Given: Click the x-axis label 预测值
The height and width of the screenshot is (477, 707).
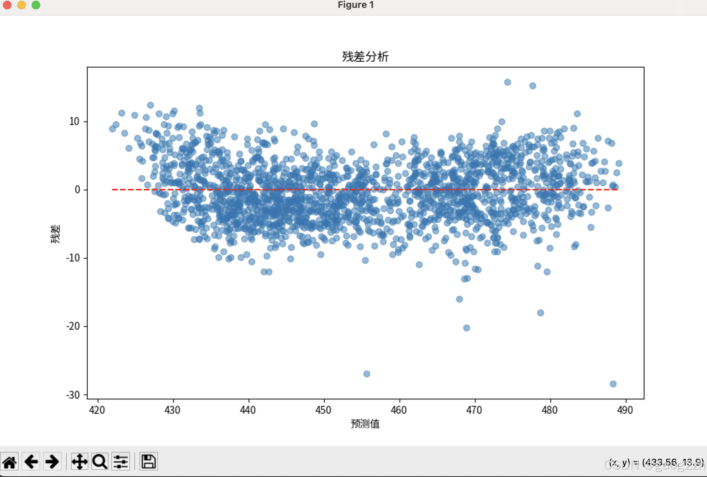Looking at the screenshot, I should (365, 424).
